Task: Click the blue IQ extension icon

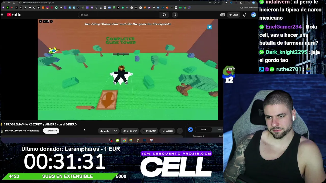Action: pos(190,130)
